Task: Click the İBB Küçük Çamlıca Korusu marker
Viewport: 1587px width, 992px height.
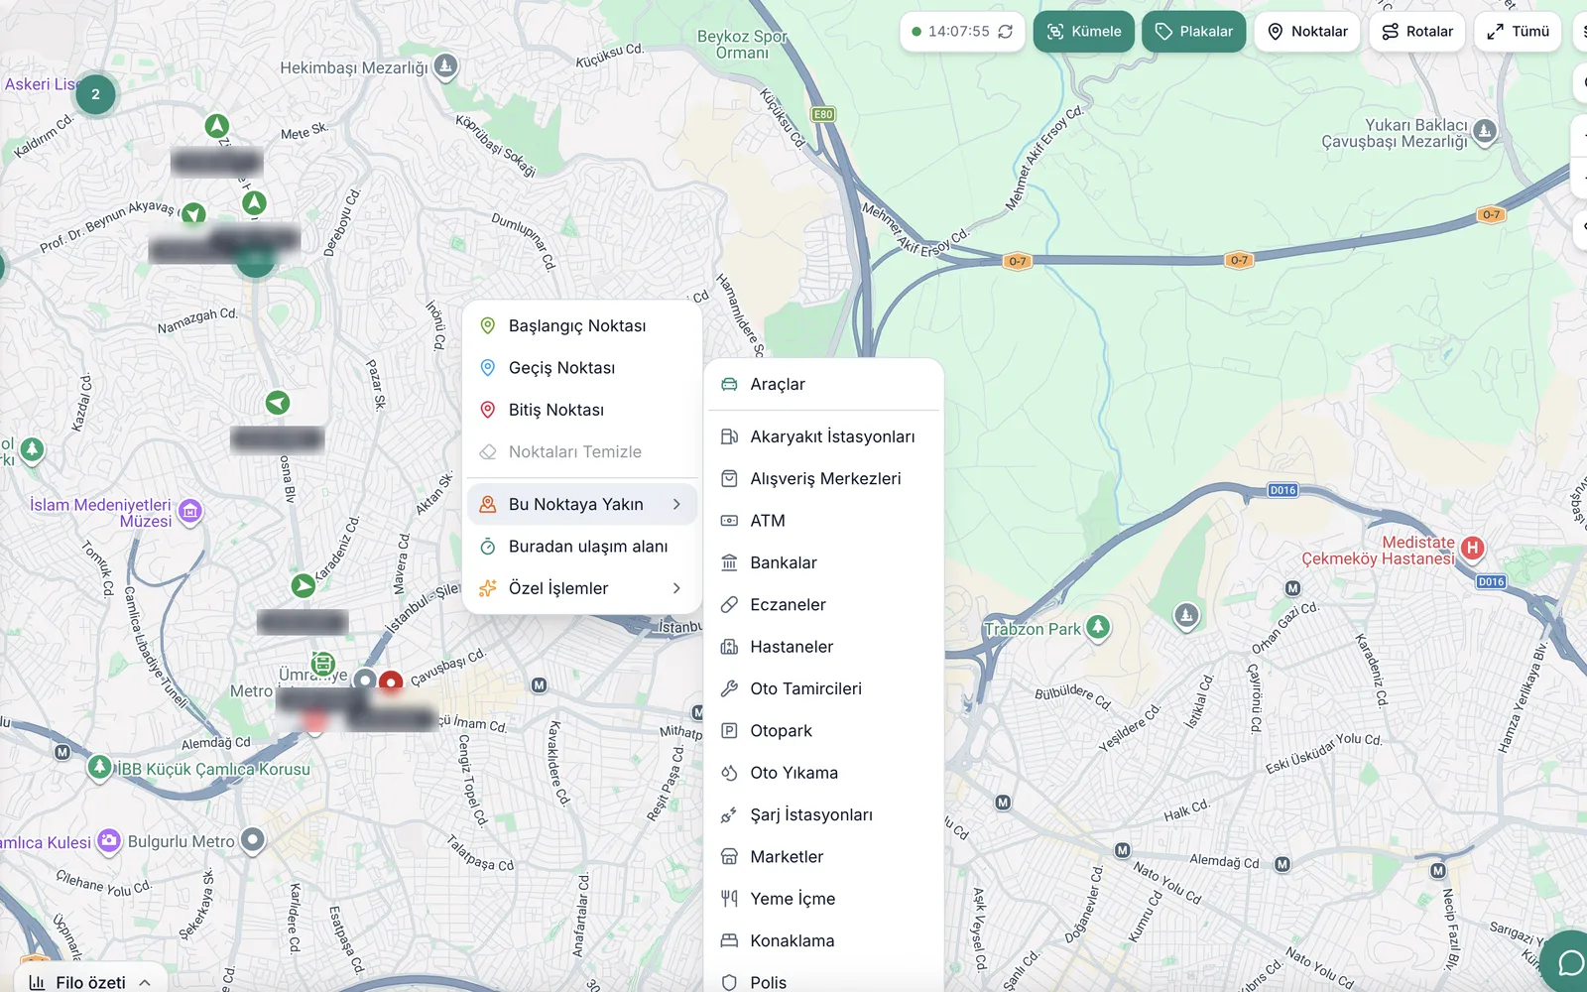Action: coord(99,767)
